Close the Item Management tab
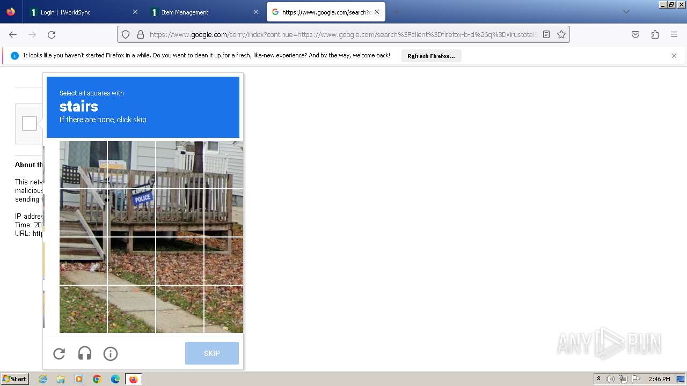The width and height of the screenshot is (687, 386). pyautogui.click(x=256, y=12)
